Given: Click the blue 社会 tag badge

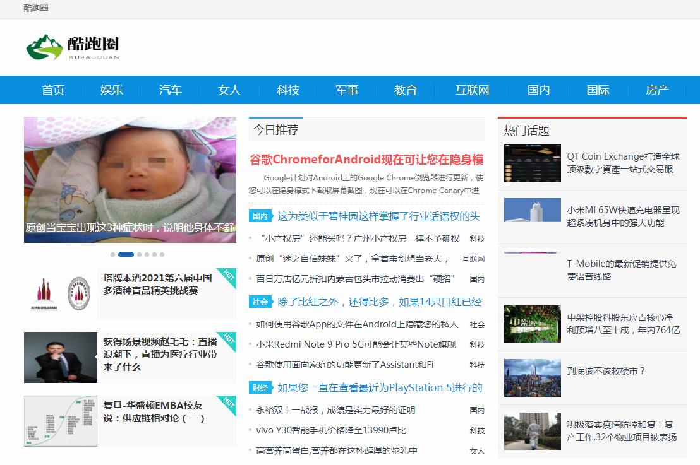Looking at the screenshot, I should (260, 302).
